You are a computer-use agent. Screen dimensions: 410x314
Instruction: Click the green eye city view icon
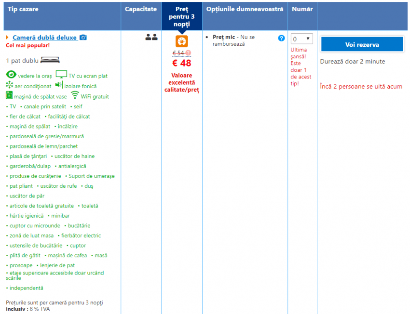(x=11, y=75)
